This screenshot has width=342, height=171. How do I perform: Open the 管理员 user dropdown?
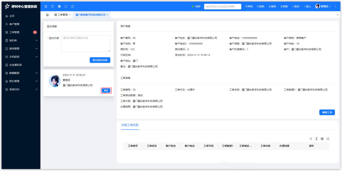(x=323, y=6)
